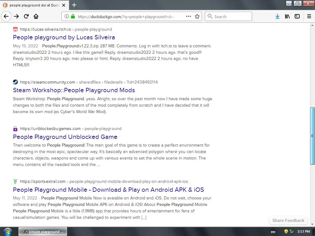Open People Playground Unblocked Game result
315x236 pixels.
coord(65,137)
